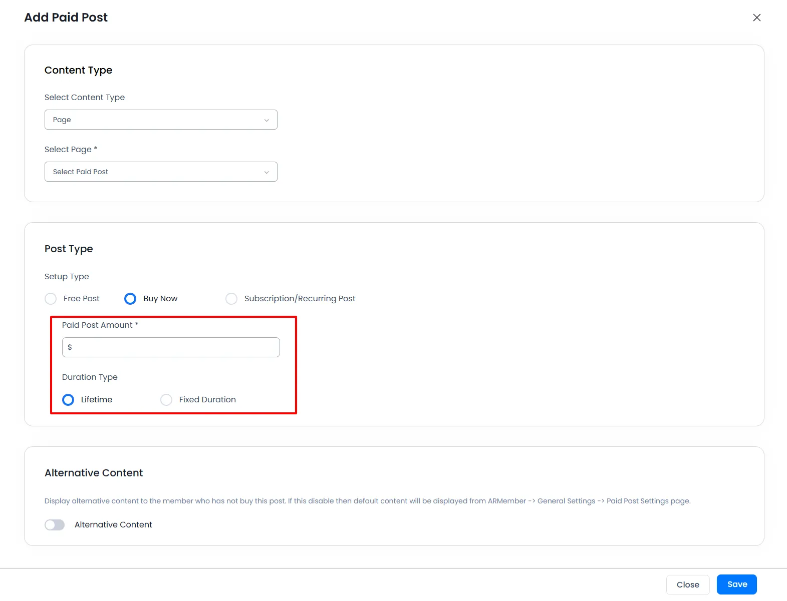Click the Alternative Content toggle label text
This screenshot has height=601, width=787.
113,524
